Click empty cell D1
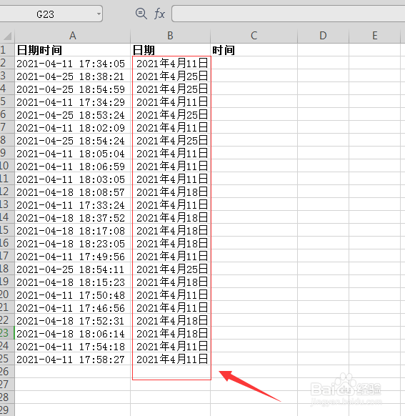The height and width of the screenshot is (416, 405). [x=323, y=50]
